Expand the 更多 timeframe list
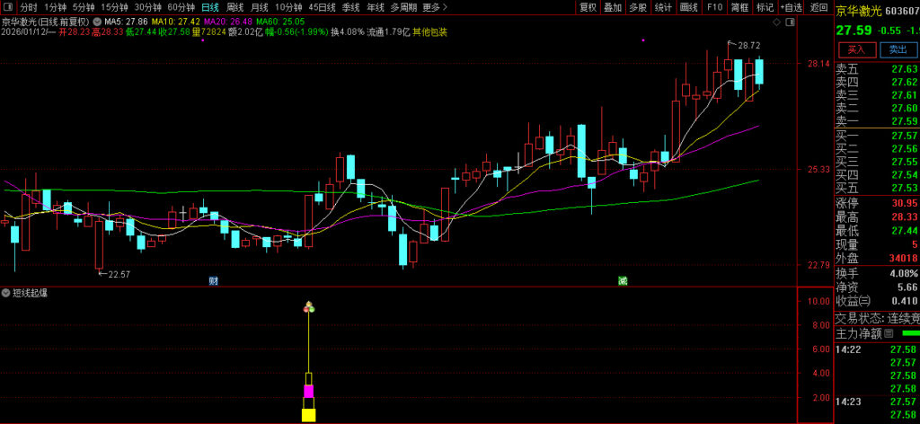 (x=434, y=7)
